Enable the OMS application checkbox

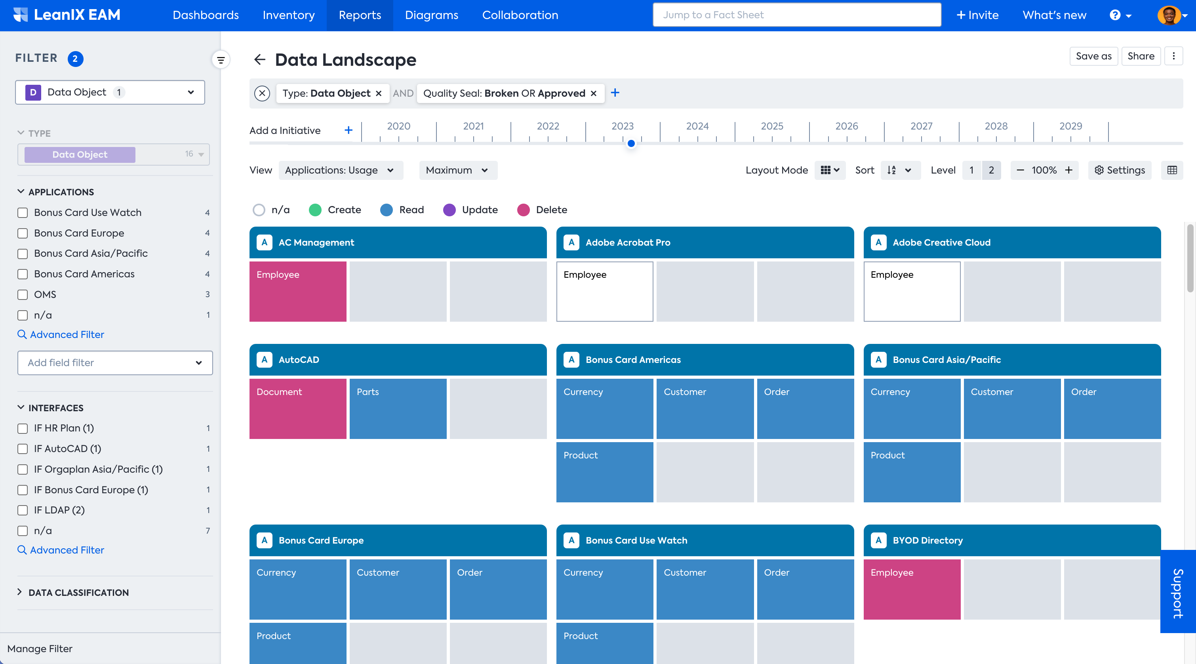23,294
